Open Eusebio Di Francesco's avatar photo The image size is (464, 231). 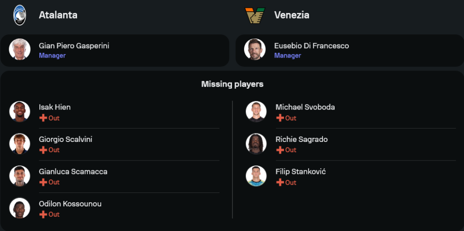[255, 49]
